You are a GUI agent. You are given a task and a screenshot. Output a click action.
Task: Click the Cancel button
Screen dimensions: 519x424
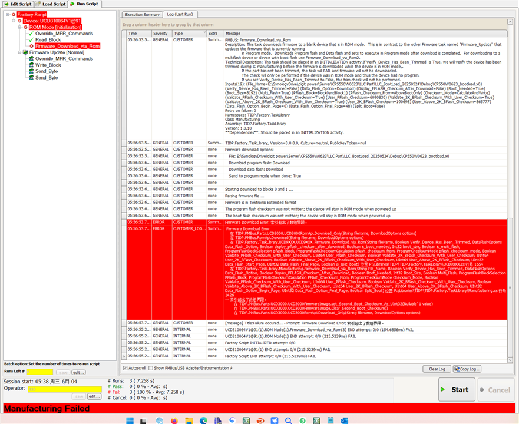coord(495,390)
